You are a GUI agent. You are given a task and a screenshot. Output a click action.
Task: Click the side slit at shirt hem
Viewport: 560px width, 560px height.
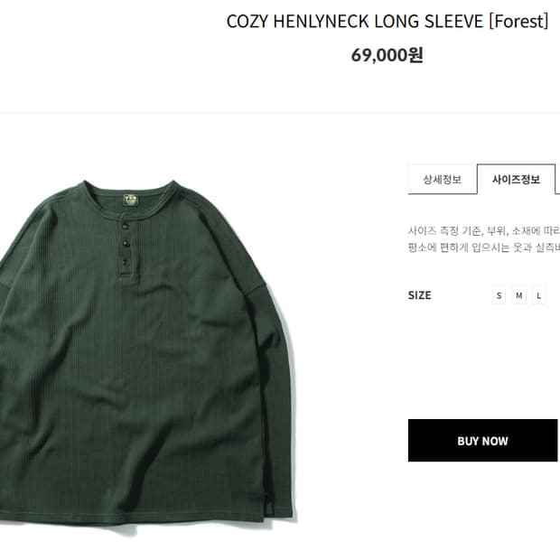click(x=270, y=506)
